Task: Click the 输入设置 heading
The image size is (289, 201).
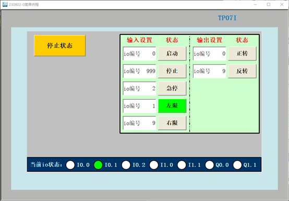Action: (x=139, y=40)
